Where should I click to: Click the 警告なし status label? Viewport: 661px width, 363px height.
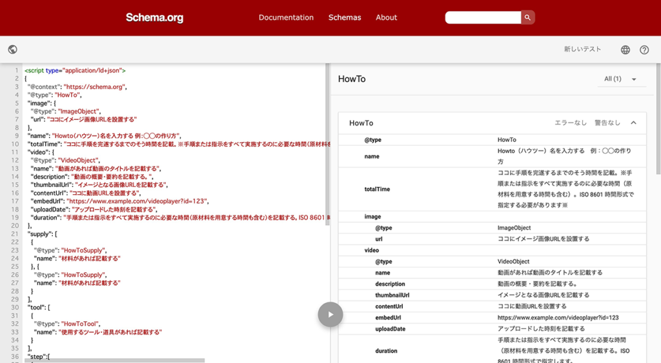pos(607,123)
